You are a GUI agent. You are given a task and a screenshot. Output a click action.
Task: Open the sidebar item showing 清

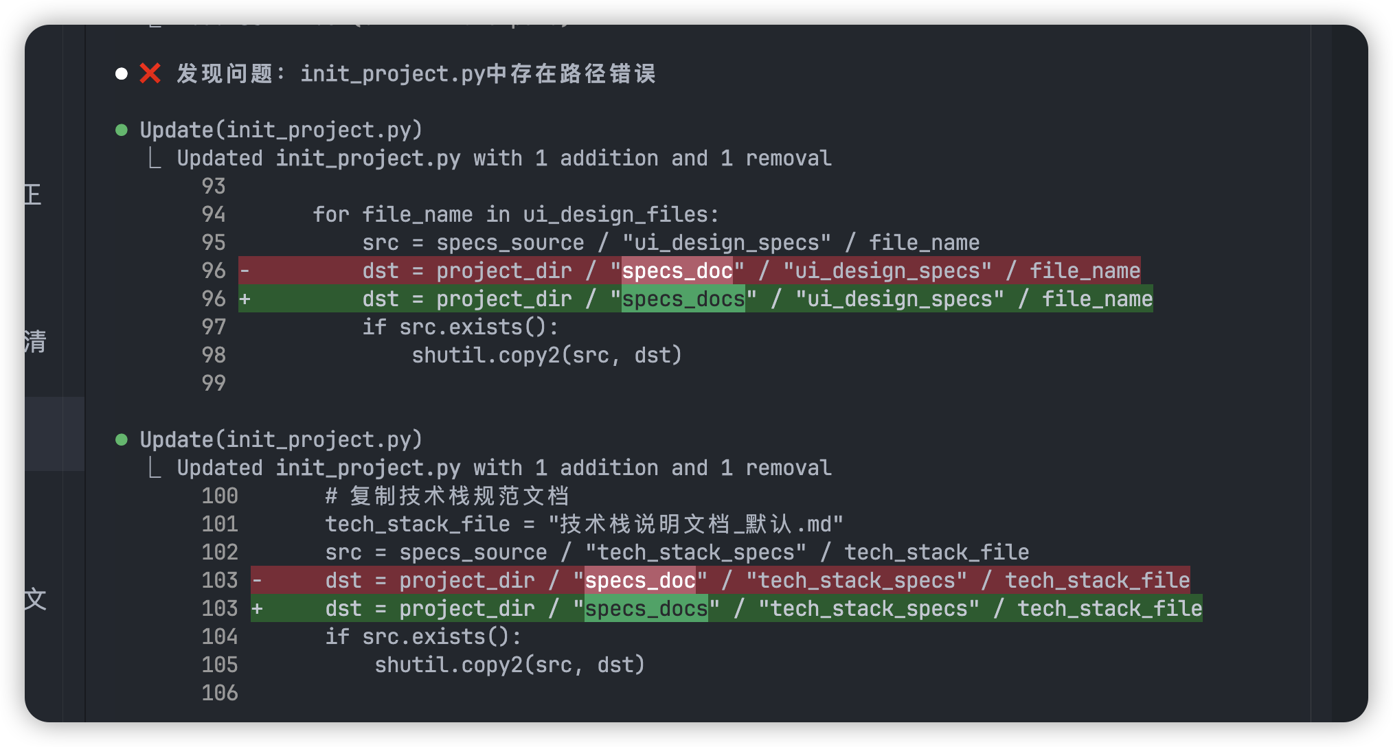(36, 341)
